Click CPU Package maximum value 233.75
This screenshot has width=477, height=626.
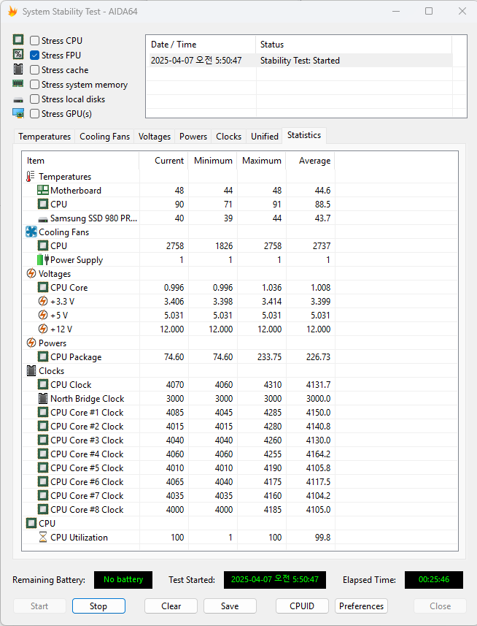click(x=269, y=357)
